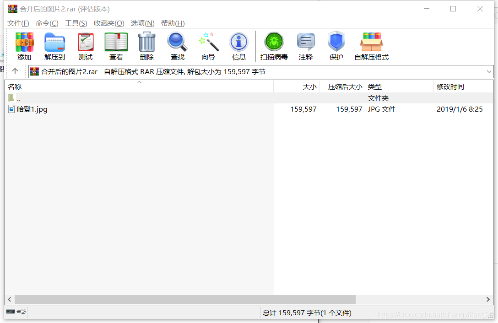498x323 pixels.
Task: Sort by Packed size (压缩后大小) header
Action: click(x=342, y=86)
